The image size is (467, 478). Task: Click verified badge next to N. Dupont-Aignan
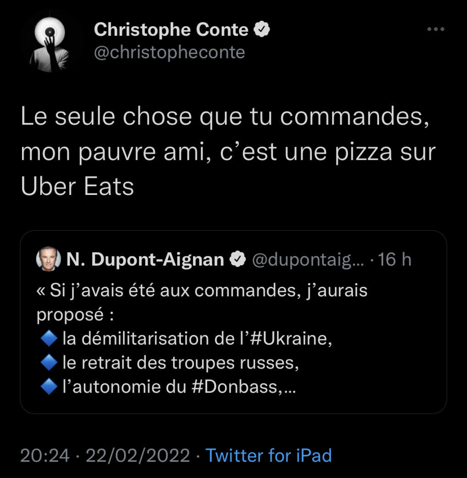click(x=237, y=260)
